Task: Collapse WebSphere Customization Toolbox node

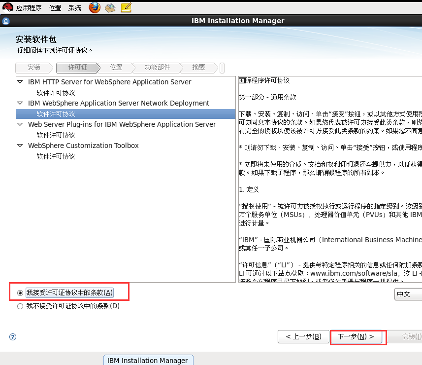Action: click(x=20, y=146)
